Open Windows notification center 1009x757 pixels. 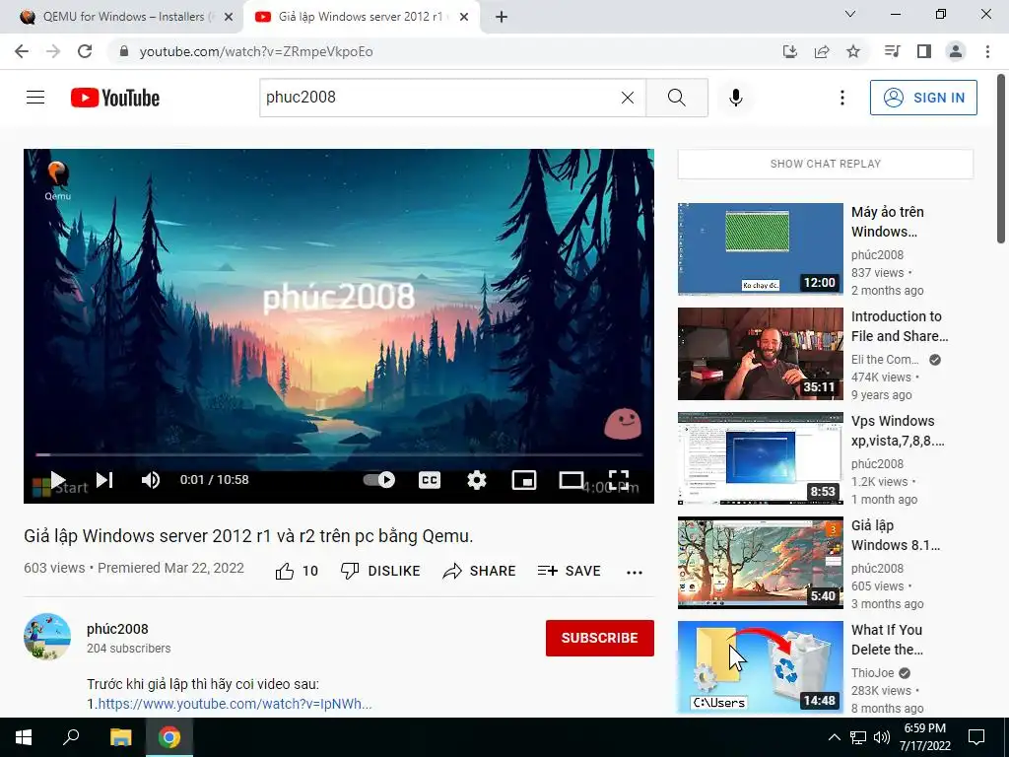point(976,737)
